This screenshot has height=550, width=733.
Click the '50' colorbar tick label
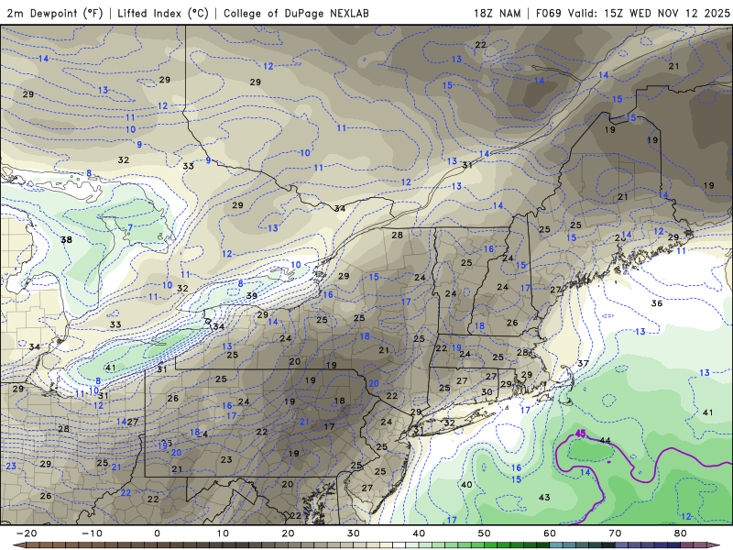(x=485, y=533)
